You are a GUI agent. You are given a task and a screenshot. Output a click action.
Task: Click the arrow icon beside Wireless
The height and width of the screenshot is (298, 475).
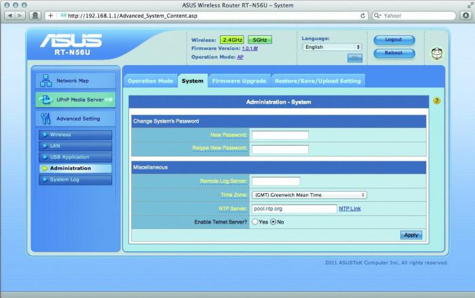45,135
